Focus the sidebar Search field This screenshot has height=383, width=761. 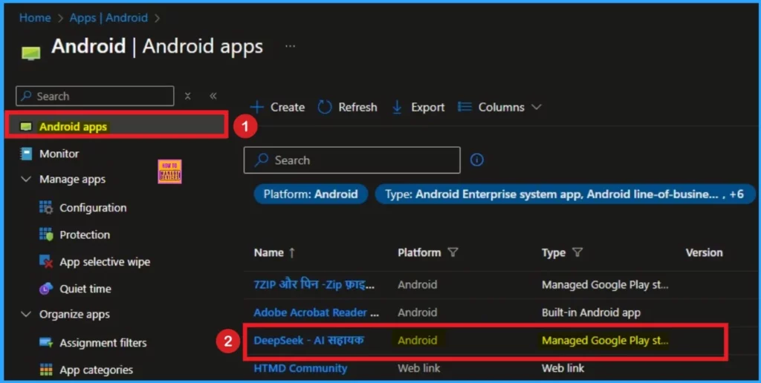coord(94,96)
